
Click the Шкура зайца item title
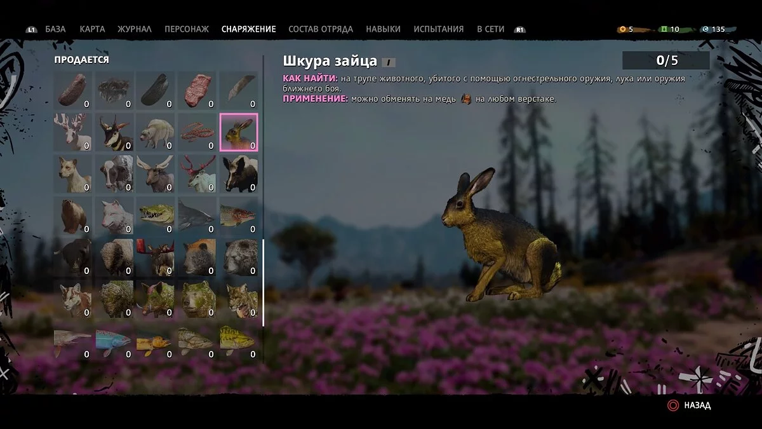pos(330,61)
